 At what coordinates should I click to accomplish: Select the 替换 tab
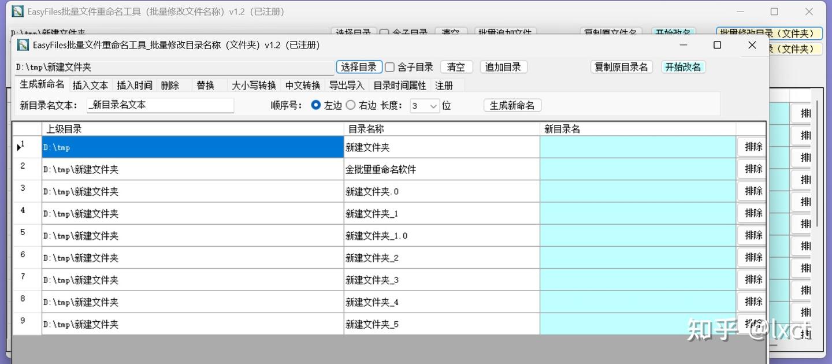[x=205, y=85]
